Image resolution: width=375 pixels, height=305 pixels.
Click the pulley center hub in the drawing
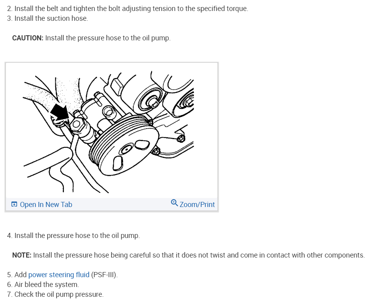(x=126, y=150)
